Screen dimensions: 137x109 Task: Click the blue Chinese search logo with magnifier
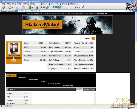(57, 7)
